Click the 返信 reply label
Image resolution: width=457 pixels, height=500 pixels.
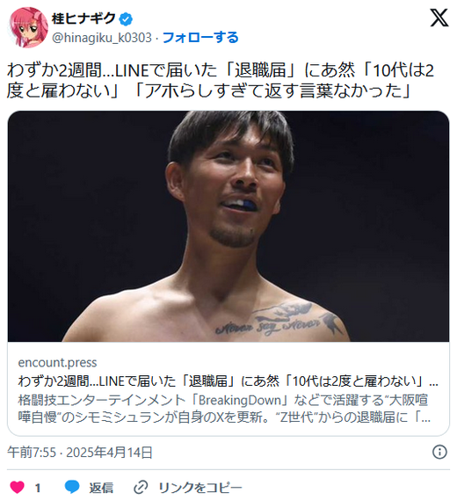click(101, 487)
